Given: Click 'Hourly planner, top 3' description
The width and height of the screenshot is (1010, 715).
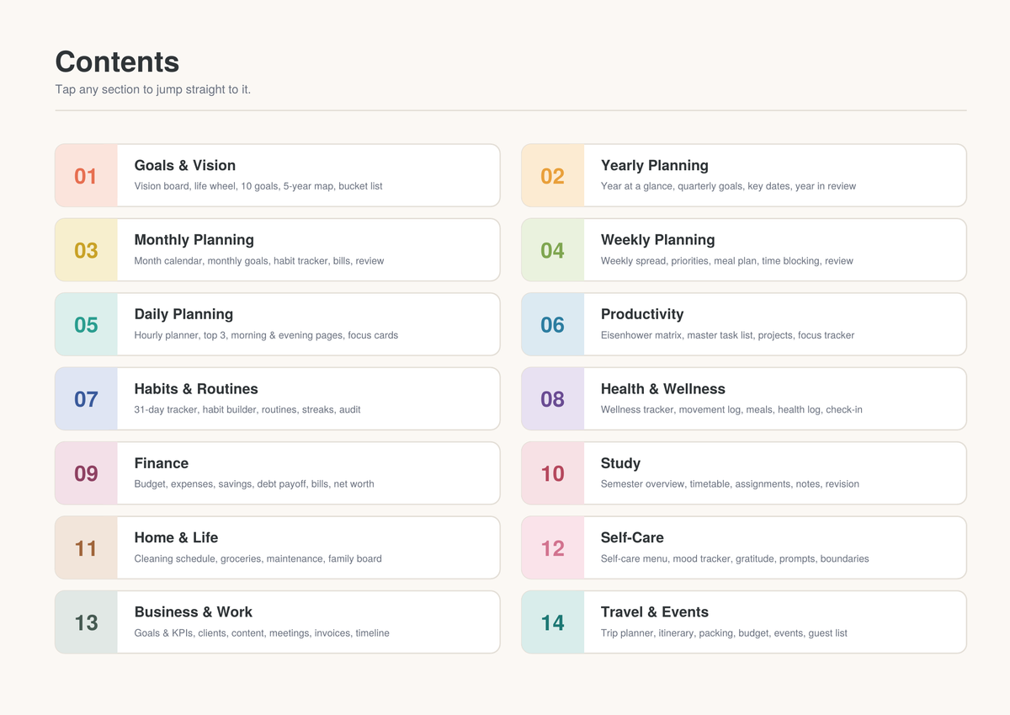Looking at the screenshot, I should (266, 335).
